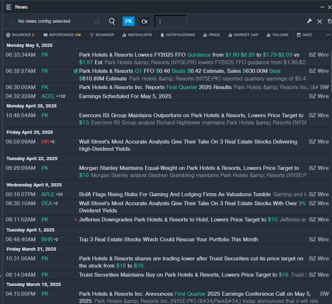The width and height of the screenshot is (332, 304).
Task: Click PK ticker at 10:48:04AM row
Action: pyautogui.click(x=45, y=115)
